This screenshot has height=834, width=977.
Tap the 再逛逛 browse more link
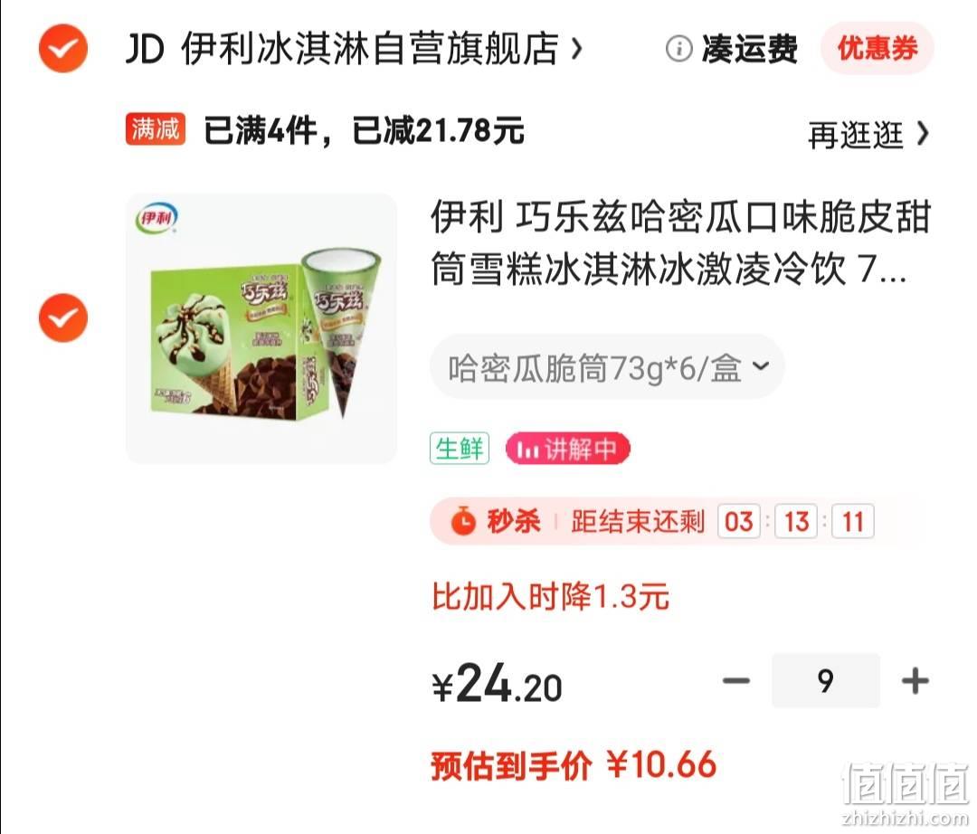point(856,134)
